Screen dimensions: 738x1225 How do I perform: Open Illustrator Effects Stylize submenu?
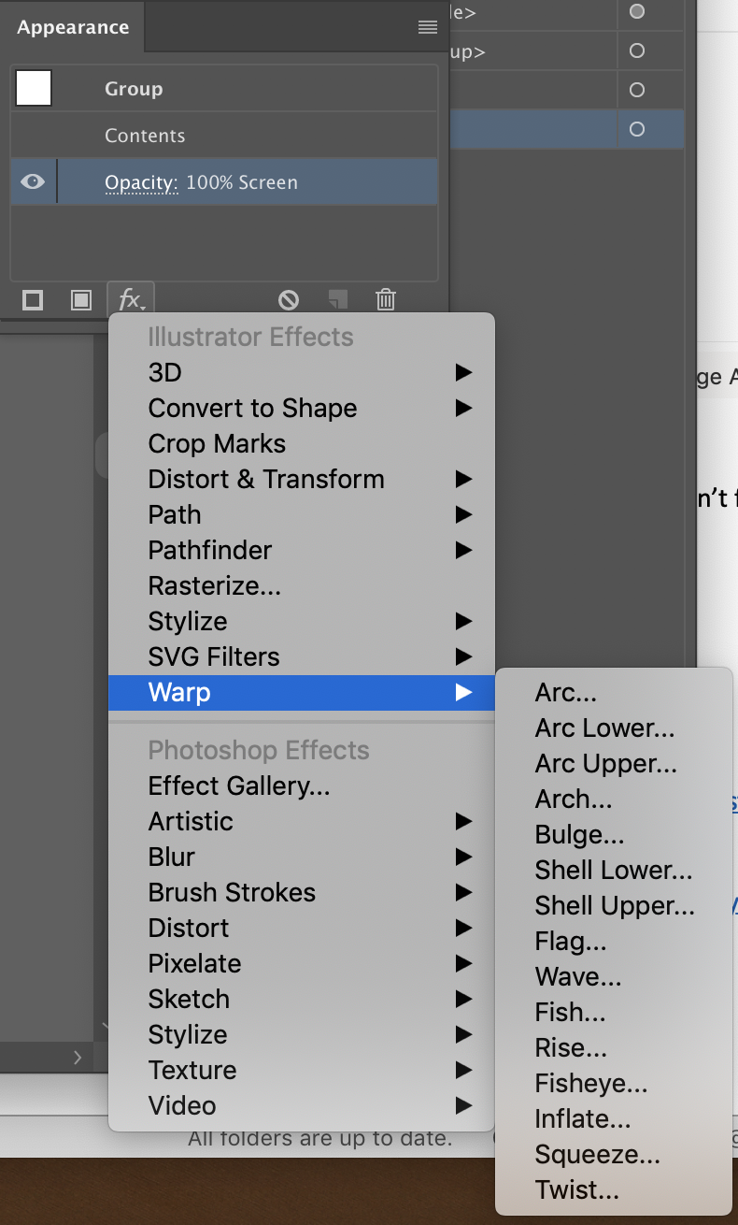click(x=302, y=621)
